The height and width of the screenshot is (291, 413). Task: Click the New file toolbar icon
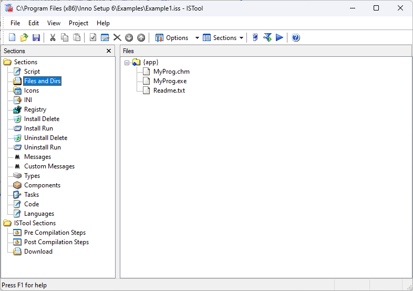[12, 37]
